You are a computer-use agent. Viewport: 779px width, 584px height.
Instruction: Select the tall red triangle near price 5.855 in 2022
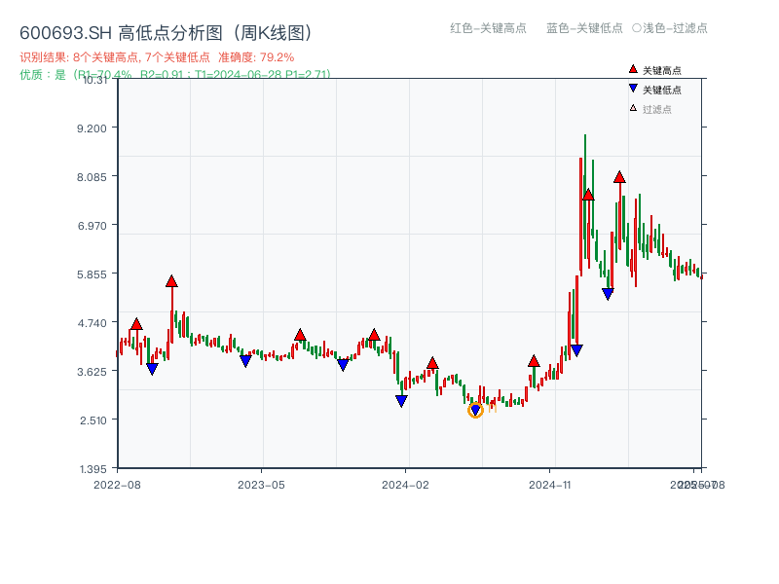click(170, 283)
